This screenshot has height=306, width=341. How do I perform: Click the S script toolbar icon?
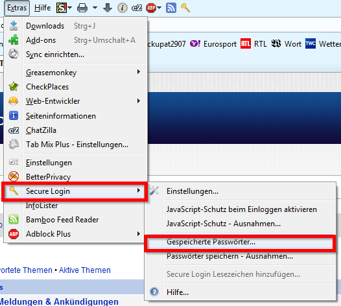[x=62, y=8]
